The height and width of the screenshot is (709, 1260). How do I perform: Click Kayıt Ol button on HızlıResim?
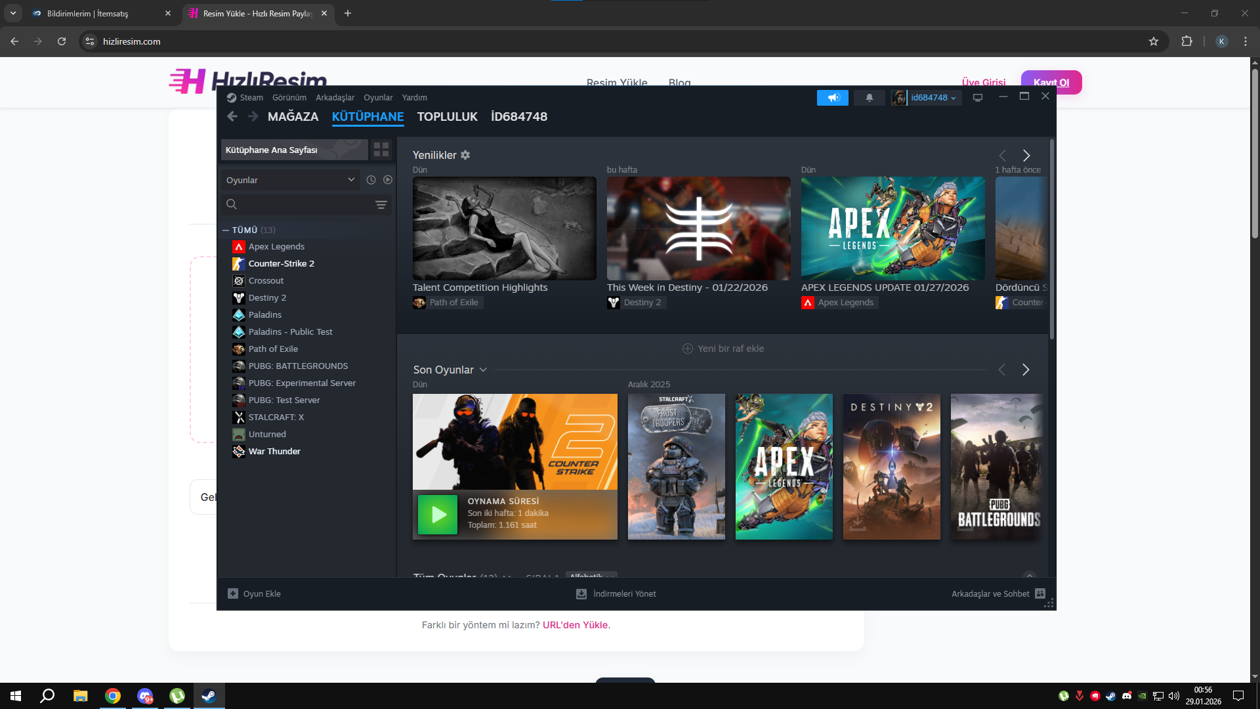[1051, 82]
